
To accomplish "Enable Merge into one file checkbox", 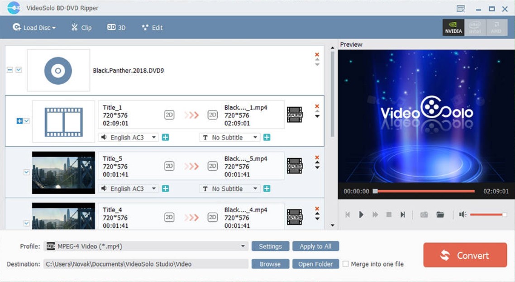I will (346, 264).
